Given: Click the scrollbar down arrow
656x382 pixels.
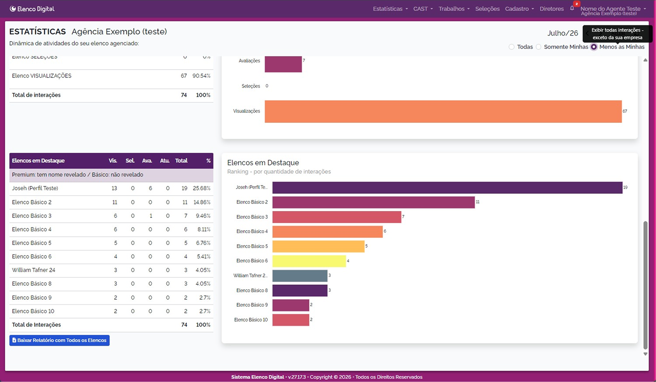Looking at the screenshot, I should pyautogui.click(x=645, y=354).
